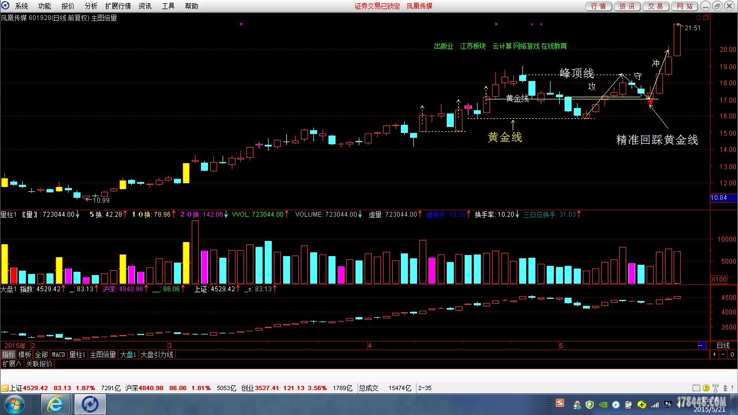Click the red 凤凰传媒 title link
Viewport: 738px width, 415px height.
419,6
